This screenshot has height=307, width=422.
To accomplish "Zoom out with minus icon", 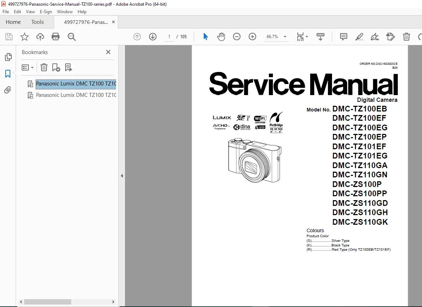I will tap(236, 37).
